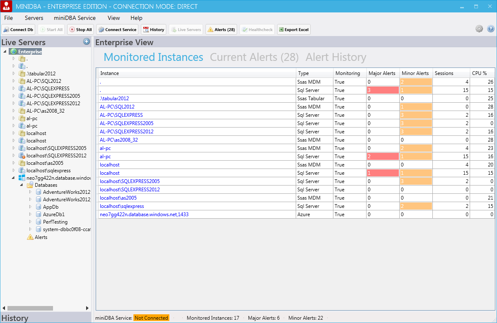The width and height of the screenshot is (497, 323).
Task: Click the folder icon beside Databases
Action: point(30,185)
